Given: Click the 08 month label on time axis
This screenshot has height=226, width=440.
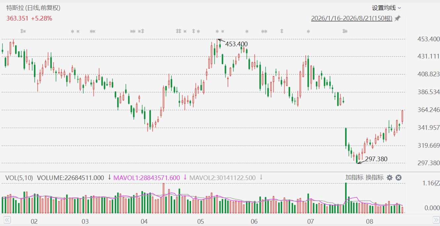Looking at the screenshot, I should coord(369,221).
